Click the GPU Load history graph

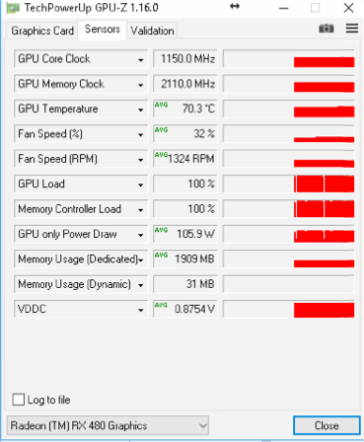pos(289,184)
